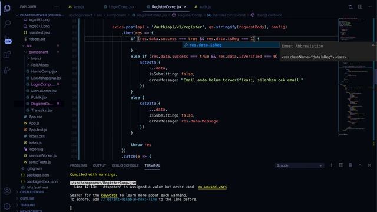Open .gitignore file

[x=35, y=169]
